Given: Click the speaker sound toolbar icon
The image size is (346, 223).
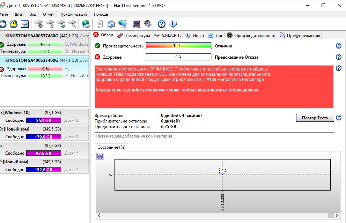Looking at the screenshot, I should click(148, 24).
